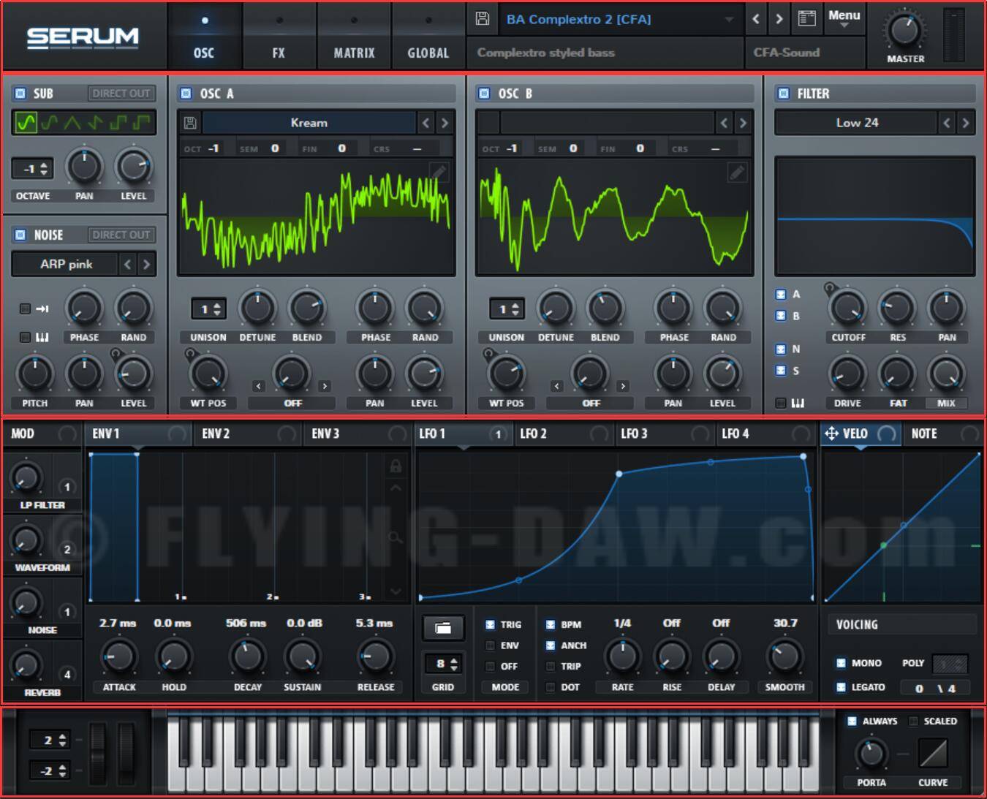Screen dimensions: 987x799
Task: Toggle NOISE DIRECT OUT button
Action: coord(121,235)
